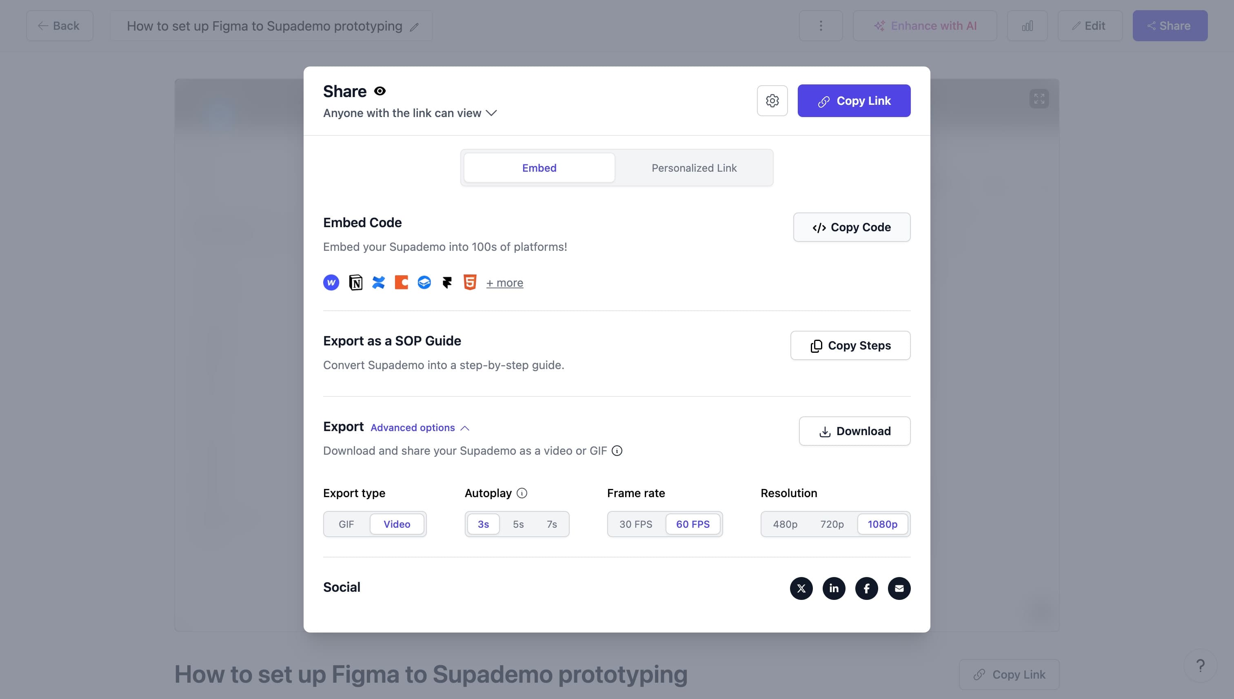1234x699 pixels.
Task: Click the HTML5 platform icon
Action: (x=470, y=282)
